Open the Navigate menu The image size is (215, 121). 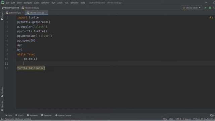pyautogui.click(x=28, y=3)
